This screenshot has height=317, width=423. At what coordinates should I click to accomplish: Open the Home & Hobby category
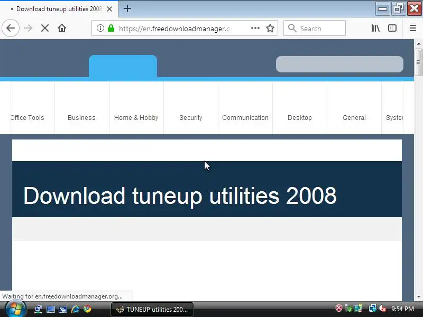(136, 117)
